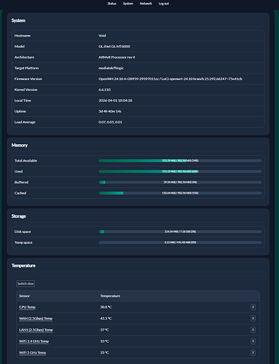Click the Disk space usage bar
This screenshot has width=279, height=364.
[x=180, y=232]
